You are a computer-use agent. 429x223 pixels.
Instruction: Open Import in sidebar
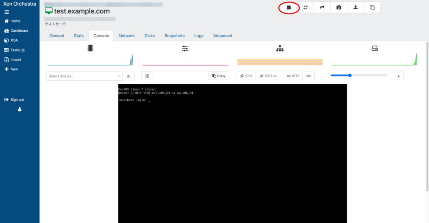(13, 59)
